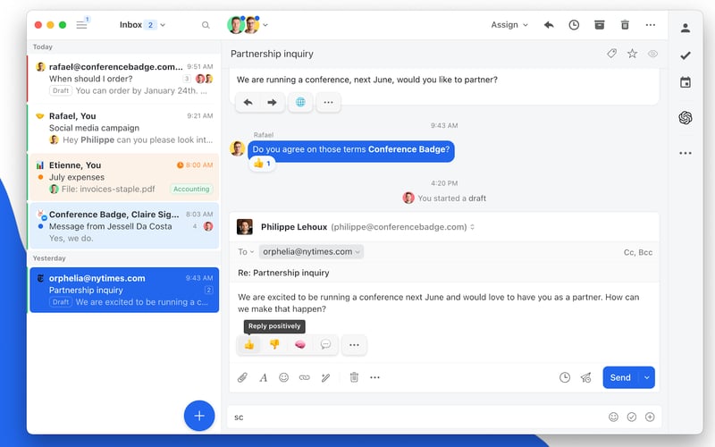Compose new message plus button
Screen dimensions: 715x447
pyautogui.click(x=199, y=416)
